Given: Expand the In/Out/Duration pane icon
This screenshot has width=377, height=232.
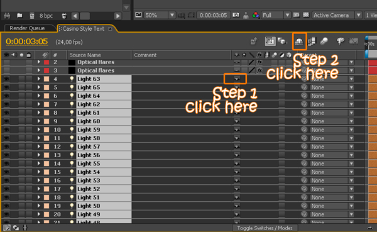Looking at the screenshot, I should [25, 228].
